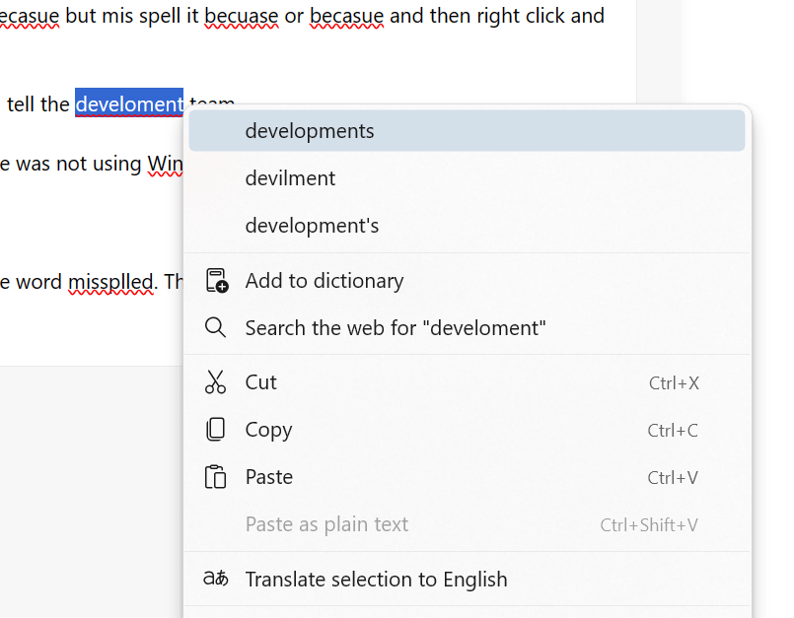The height and width of the screenshot is (618, 794).
Task: Click the misspelled word "missplled"
Action: point(111,282)
